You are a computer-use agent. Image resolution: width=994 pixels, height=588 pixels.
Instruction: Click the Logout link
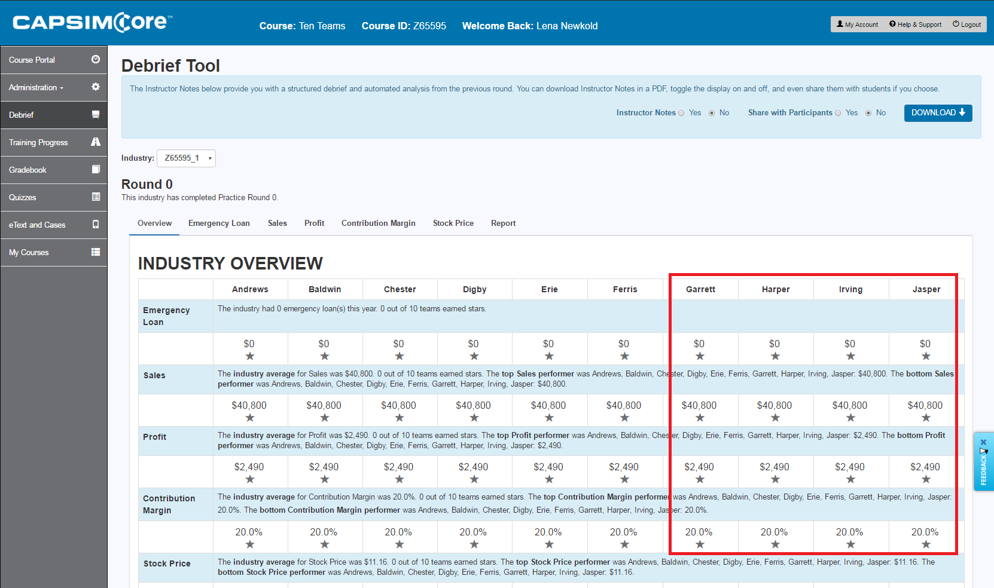click(x=966, y=24)
